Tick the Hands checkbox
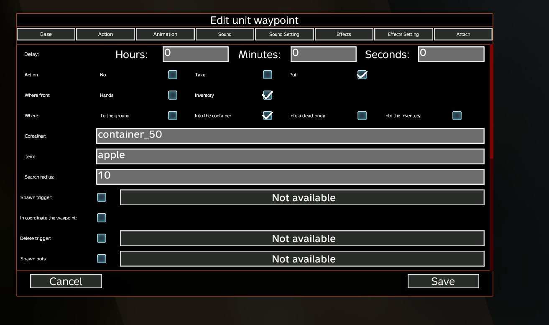Image resolution: width=549 pixels, height=325 pixels. click(x=173, y=95)
